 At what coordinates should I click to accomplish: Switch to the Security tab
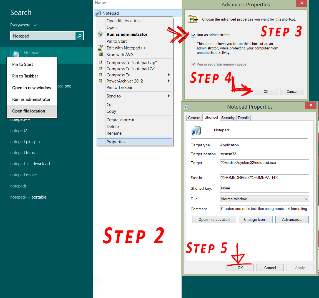[x=228, y=117]
